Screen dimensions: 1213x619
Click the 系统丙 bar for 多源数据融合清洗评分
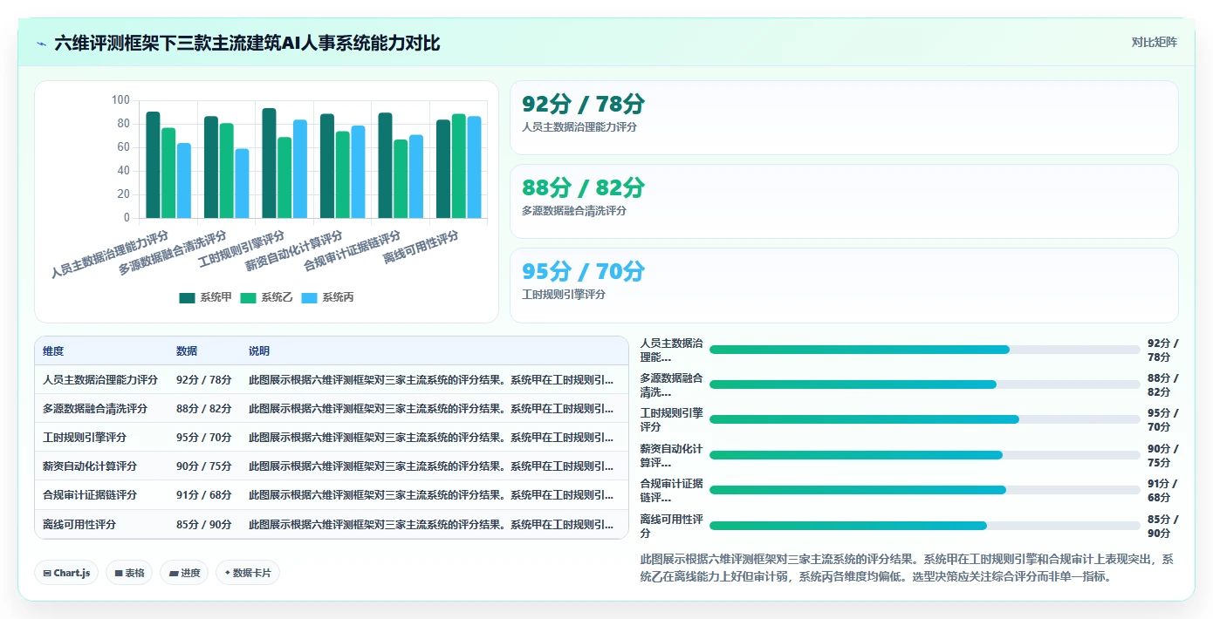pos(242,183)
